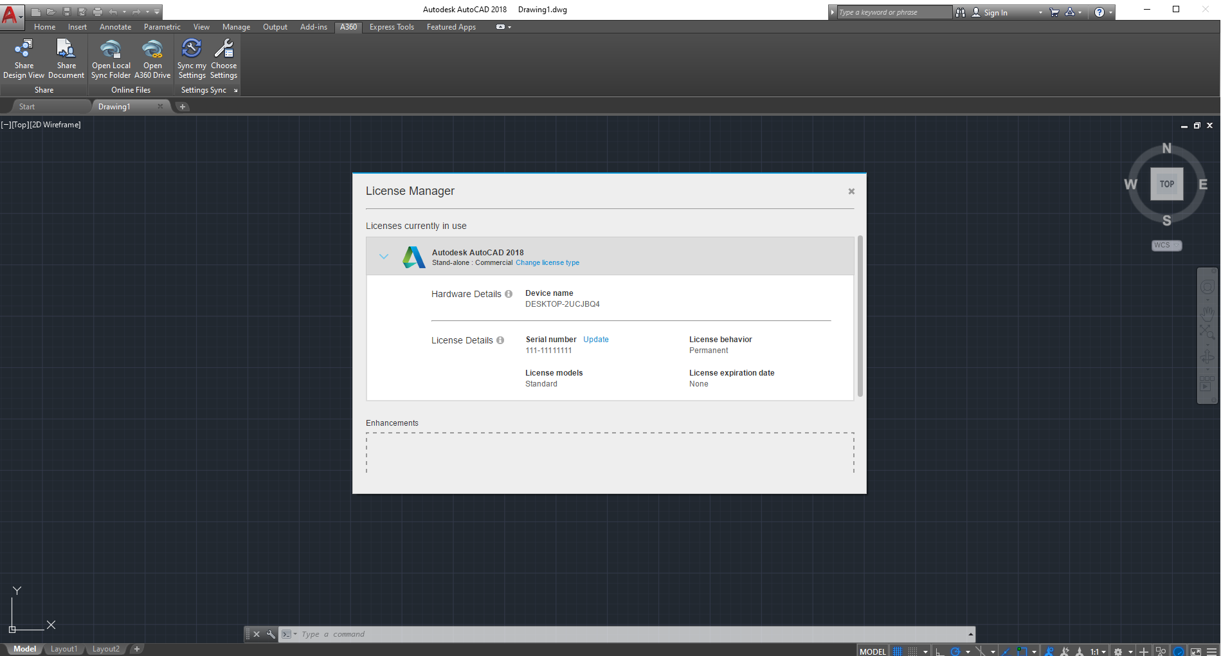Click the License Manager vertical scrollbar

(x=860, y=316)
